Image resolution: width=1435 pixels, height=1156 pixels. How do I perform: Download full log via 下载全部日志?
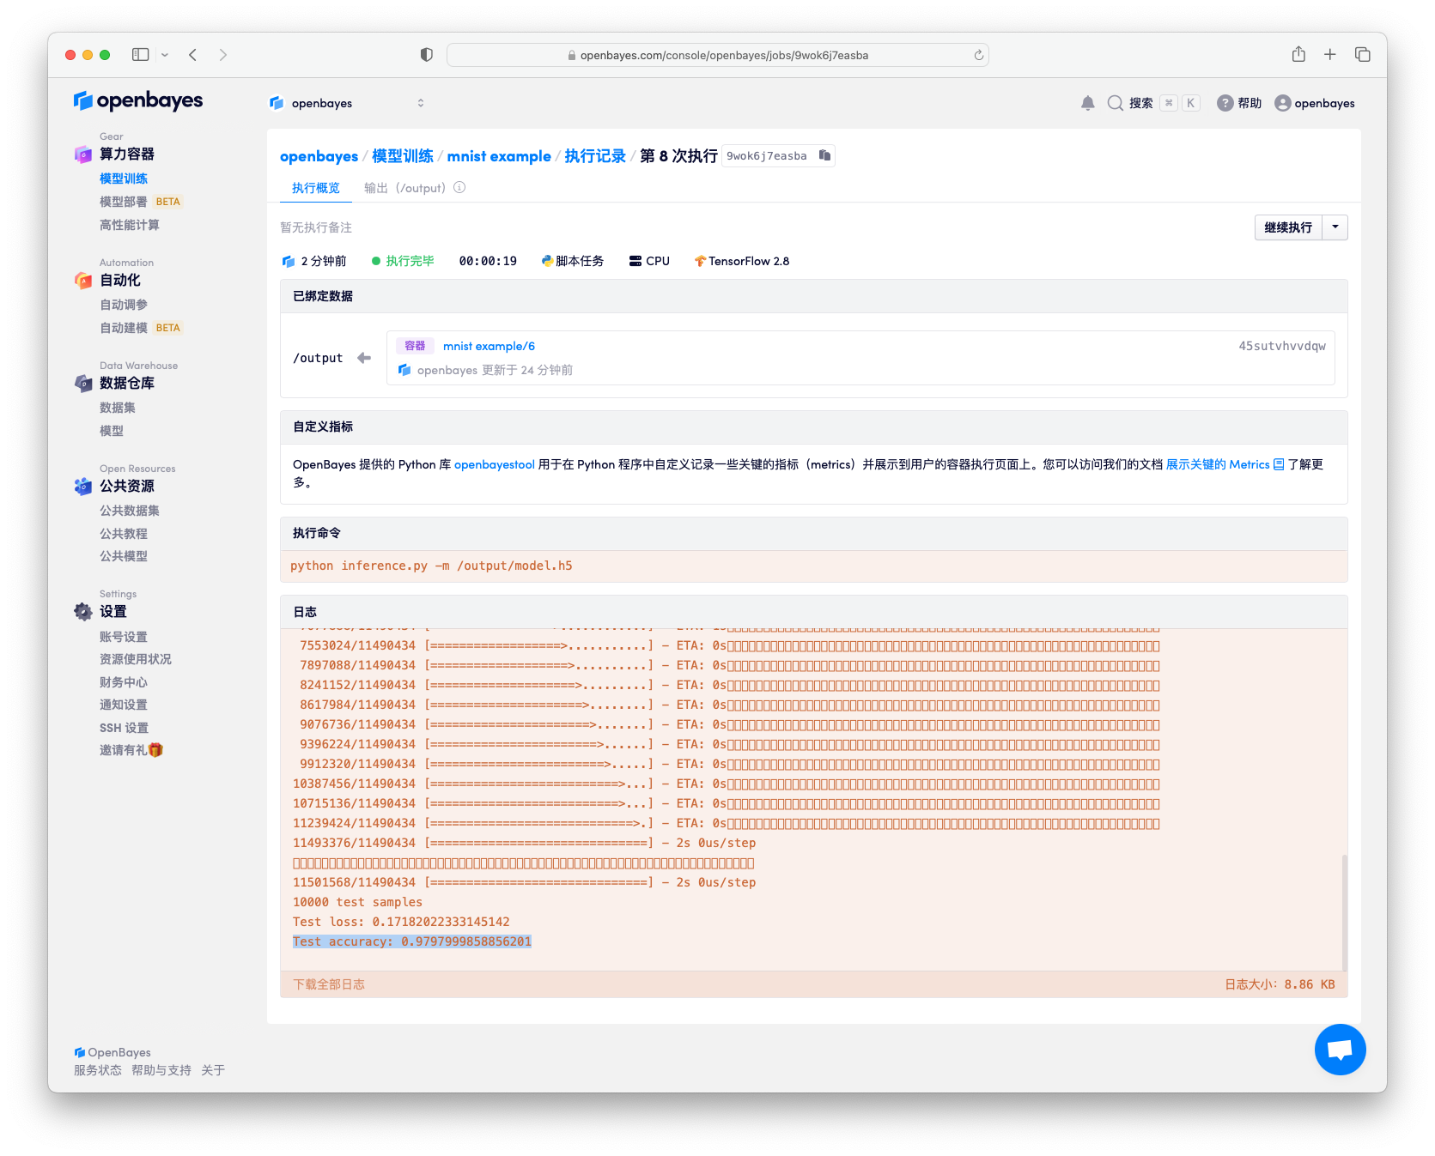329,984
